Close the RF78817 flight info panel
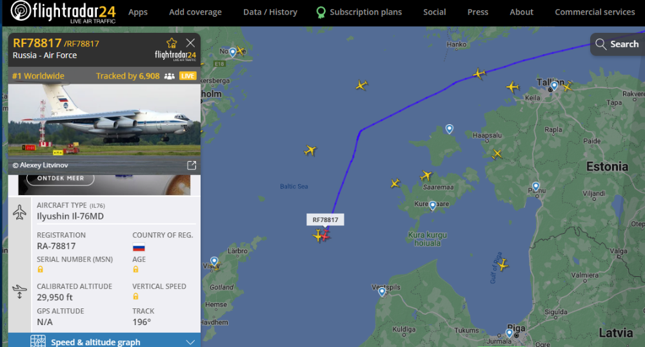Screen dimensions: 645x347 point(190,43)
